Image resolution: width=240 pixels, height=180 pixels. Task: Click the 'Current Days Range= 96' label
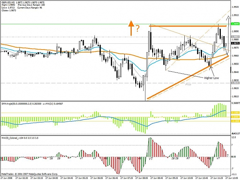pos(30,8)
